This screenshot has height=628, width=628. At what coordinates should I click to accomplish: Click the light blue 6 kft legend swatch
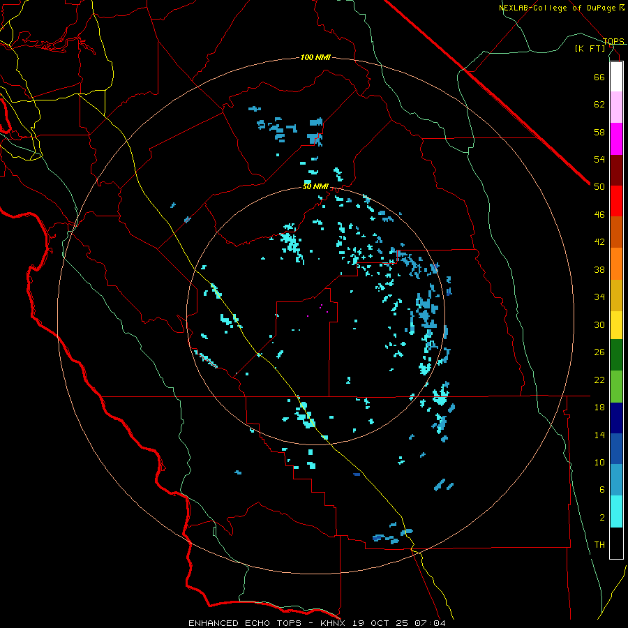click(x=616, y=479)
